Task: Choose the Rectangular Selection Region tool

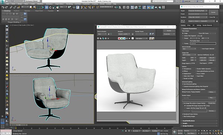Action: [x=38, y=7]
